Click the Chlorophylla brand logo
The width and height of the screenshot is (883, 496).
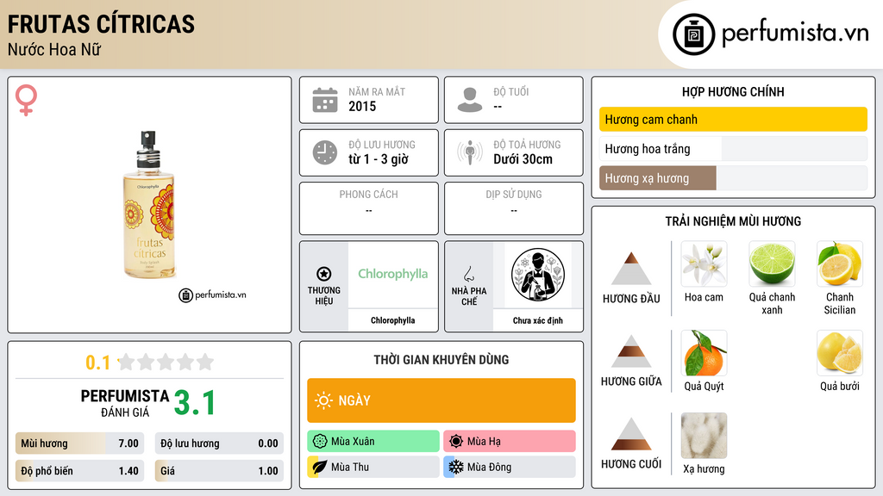click(x=393, y=274)
